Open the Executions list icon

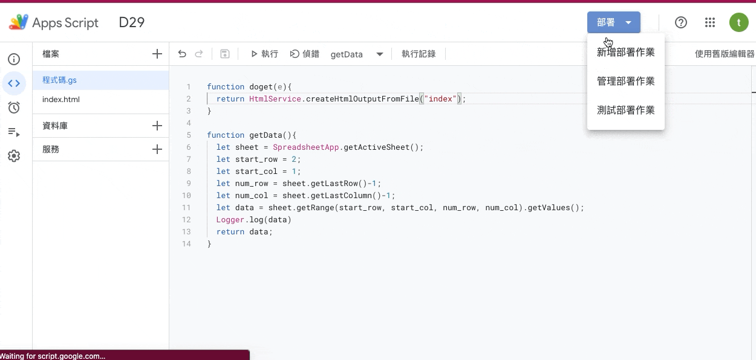(14, 132)
